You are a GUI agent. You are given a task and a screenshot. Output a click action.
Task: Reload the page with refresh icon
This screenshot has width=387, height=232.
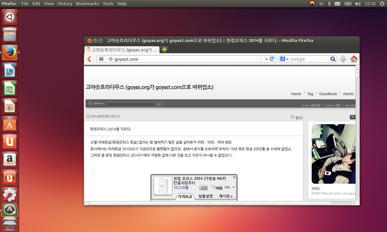pyautogui.click(x=272, y=59)
